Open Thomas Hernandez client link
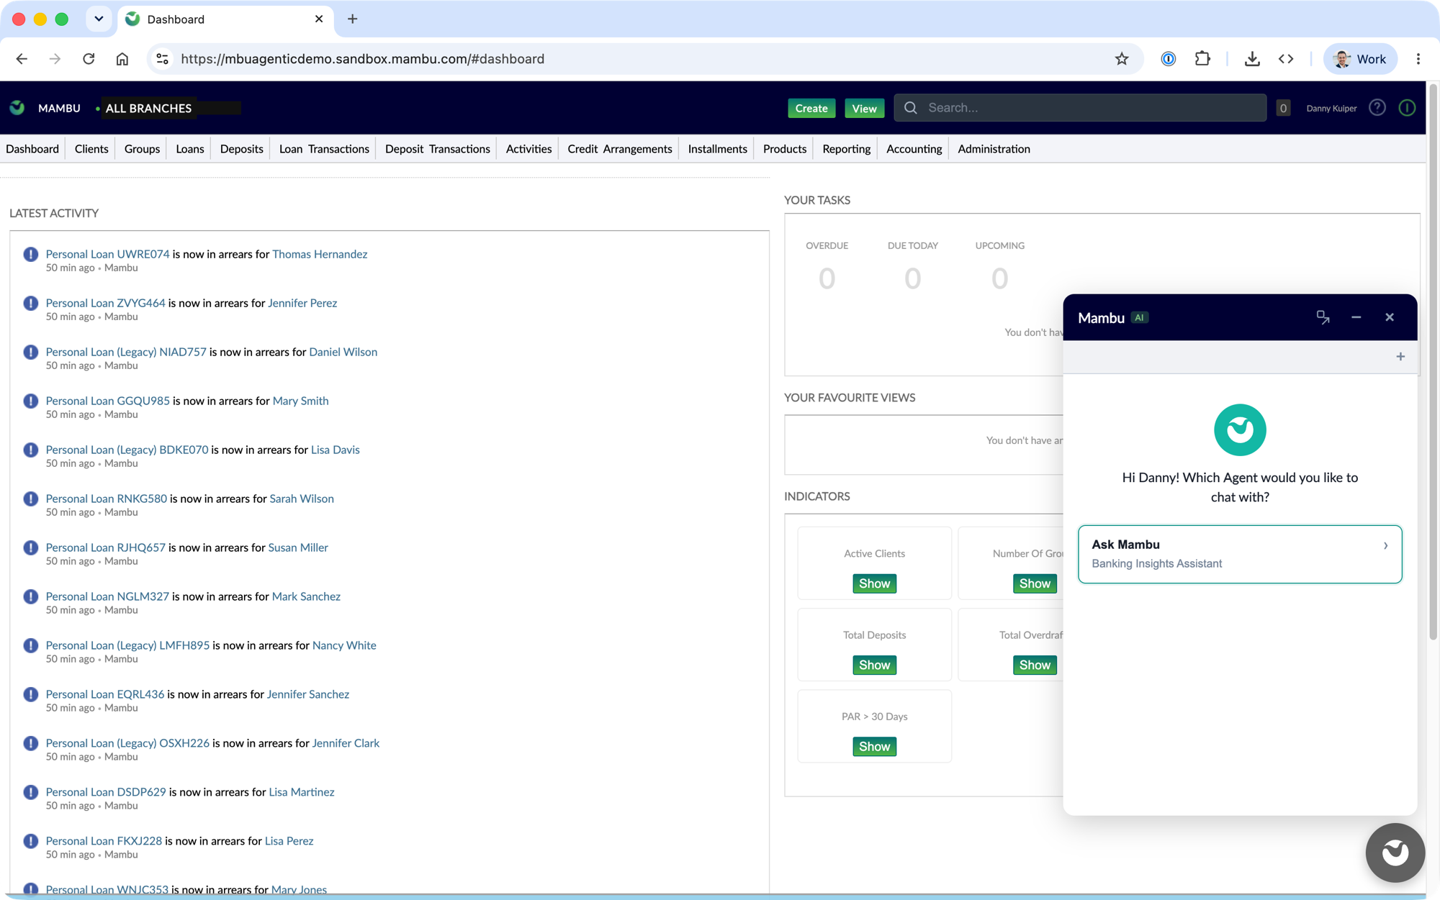This screenshot has height=900, width=1440. pyautogui.click(x=320, y=254)
